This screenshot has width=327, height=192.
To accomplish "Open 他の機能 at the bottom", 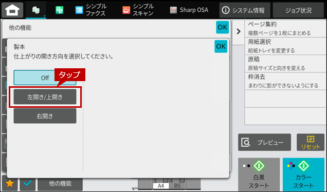I will click(x=60, y=183).
